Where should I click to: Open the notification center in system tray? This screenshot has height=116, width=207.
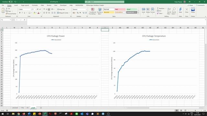click(x=203, y=114)
